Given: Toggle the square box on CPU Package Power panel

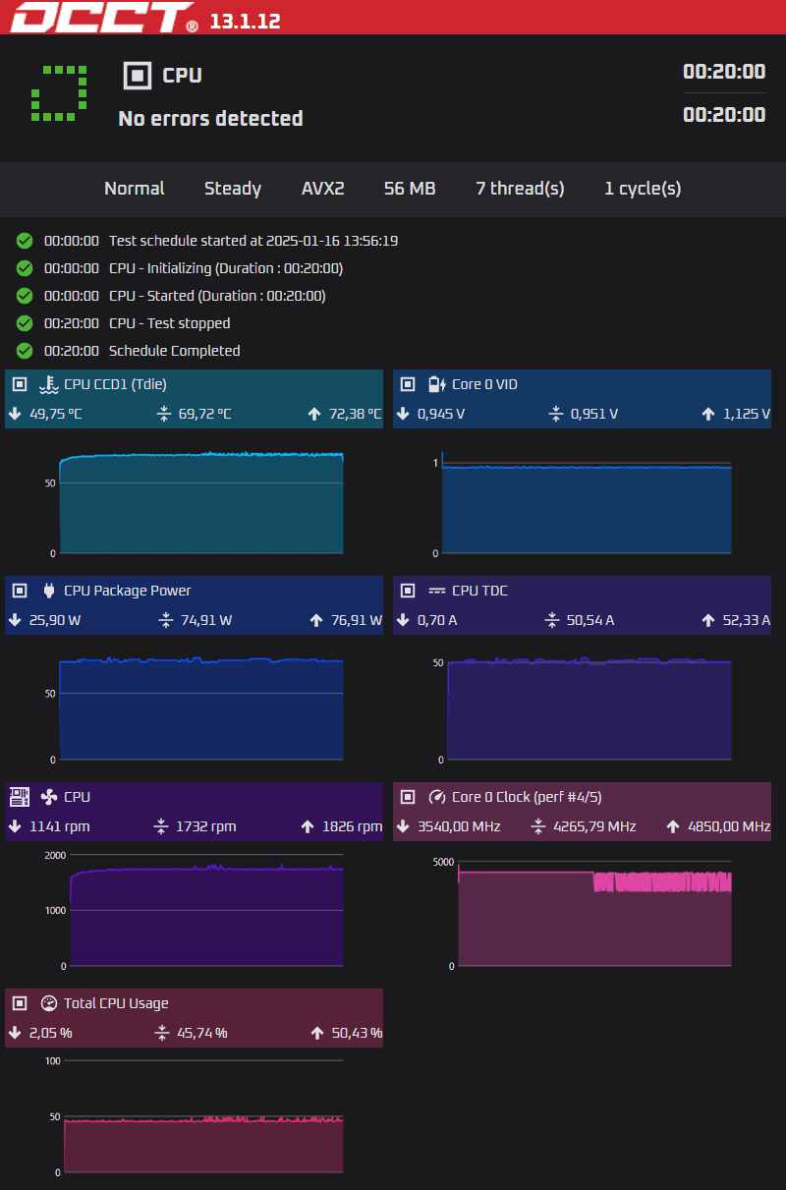Looking at the screenshot, I should [19, 591].
